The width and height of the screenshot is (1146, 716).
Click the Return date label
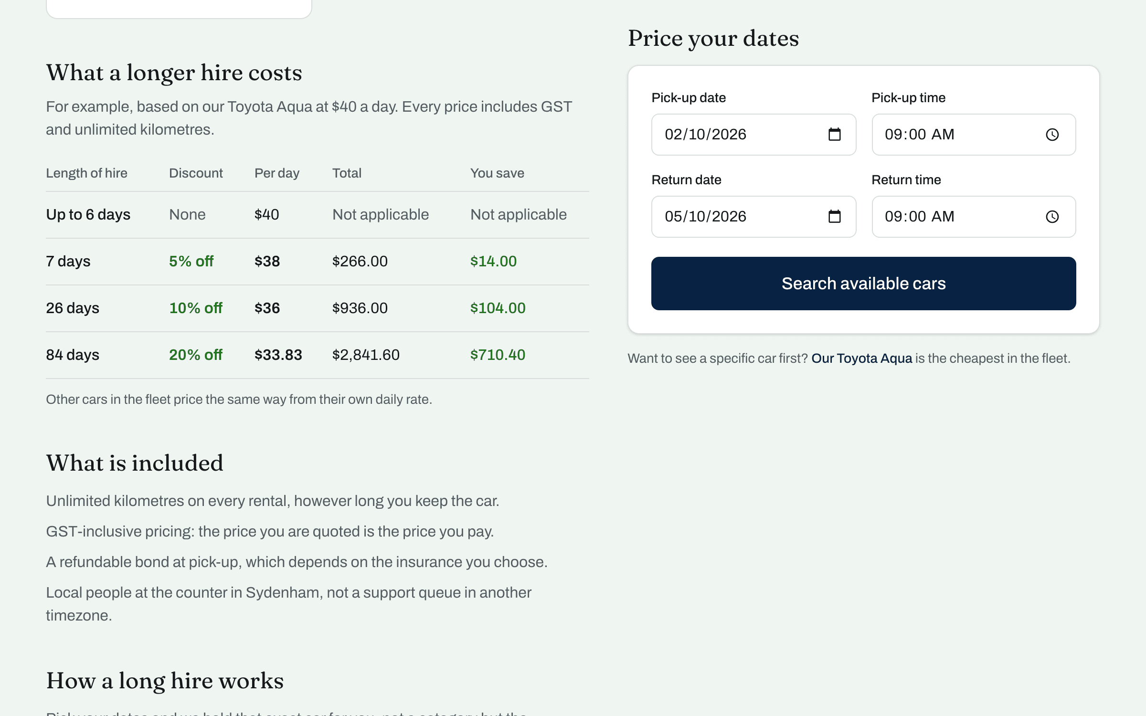(x=686, y=180)
